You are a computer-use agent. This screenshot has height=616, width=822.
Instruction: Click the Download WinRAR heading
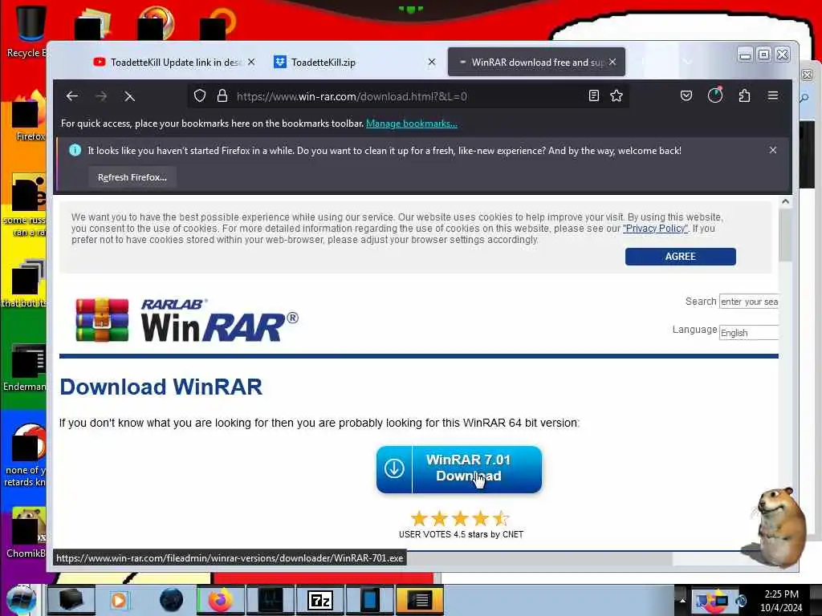pyautogui.click(x=161, y=387)
